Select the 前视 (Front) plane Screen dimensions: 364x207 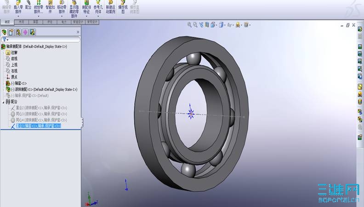pyautogui.click(x=11, y=59)
